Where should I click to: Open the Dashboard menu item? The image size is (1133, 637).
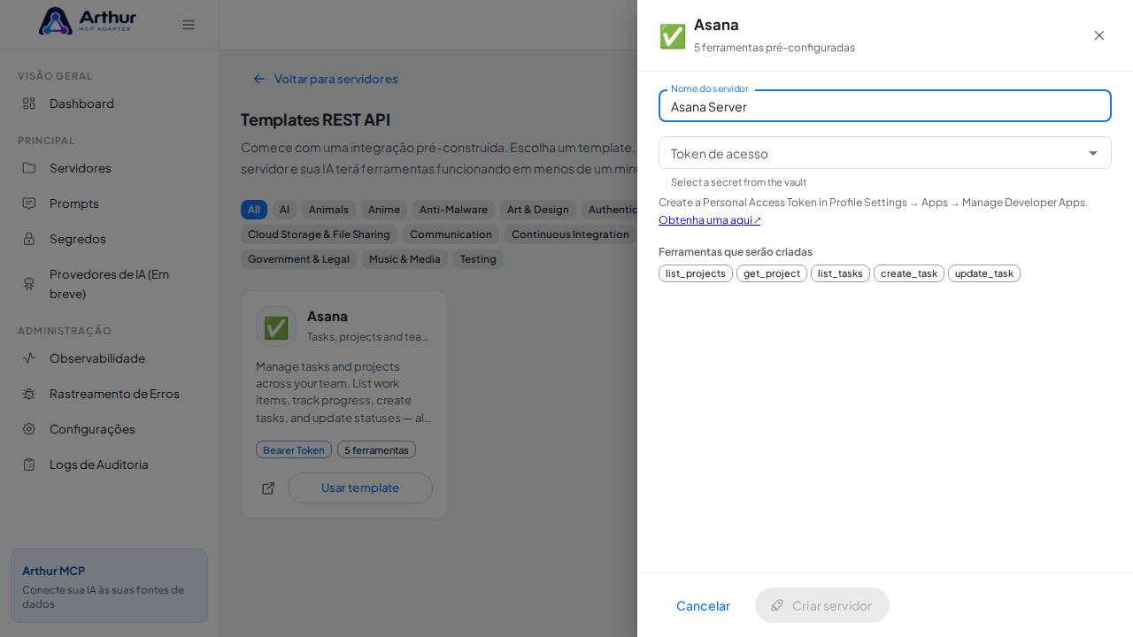(x=109, y=104)
